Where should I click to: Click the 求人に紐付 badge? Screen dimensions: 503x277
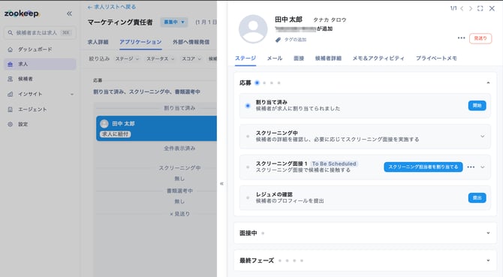(115, 134)
